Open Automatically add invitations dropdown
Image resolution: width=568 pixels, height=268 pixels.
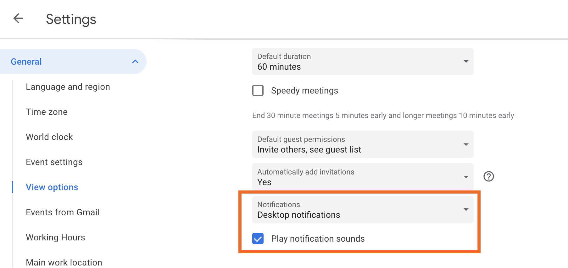363,177
